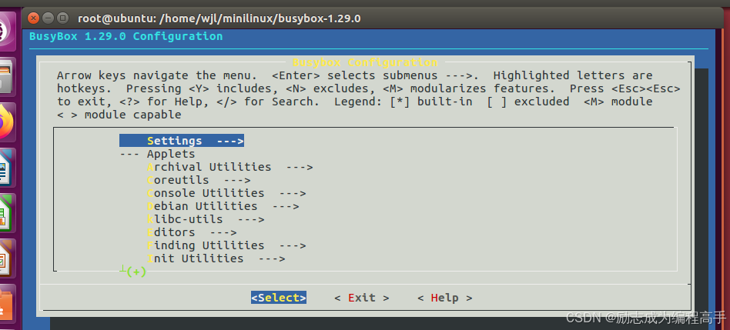Click the 'BusyBox 1.29.0 Configuration' header text
The image size is (730, 330).
tap(126, 36)
